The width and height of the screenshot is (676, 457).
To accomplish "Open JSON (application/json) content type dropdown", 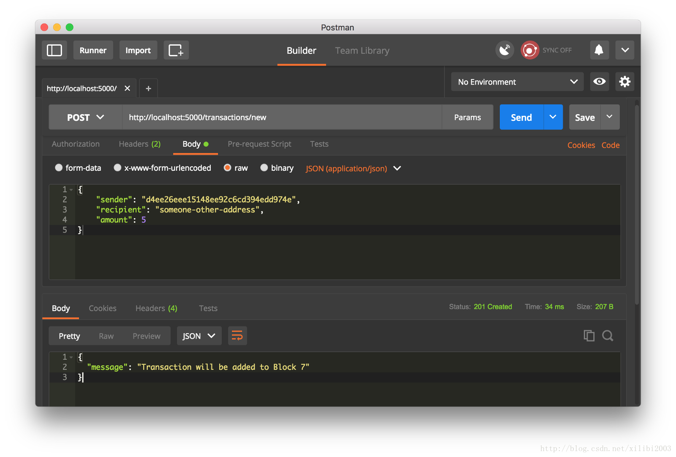I will [353, 168].
